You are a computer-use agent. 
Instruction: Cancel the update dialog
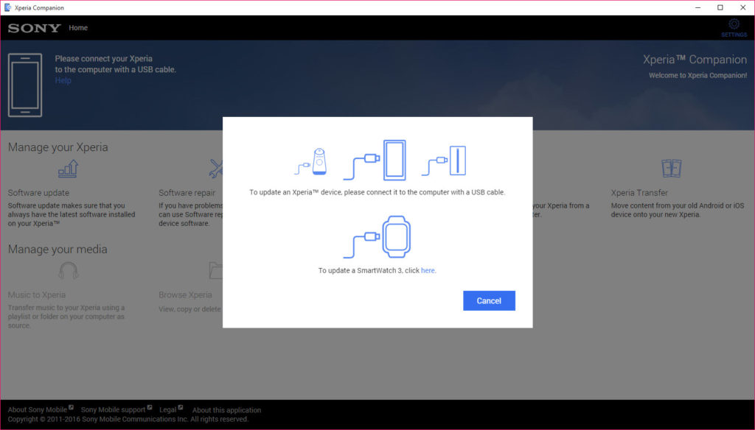pos(489,300)
